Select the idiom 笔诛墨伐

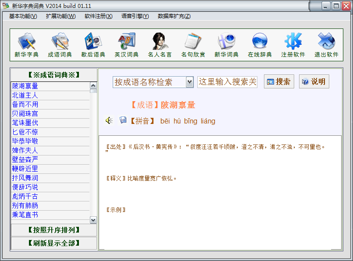[x=50, y=123]
